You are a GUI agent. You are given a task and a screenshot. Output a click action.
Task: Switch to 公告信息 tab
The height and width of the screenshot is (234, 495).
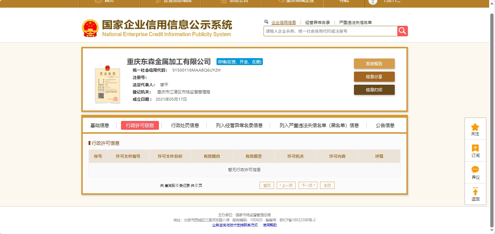click(385, 125)
